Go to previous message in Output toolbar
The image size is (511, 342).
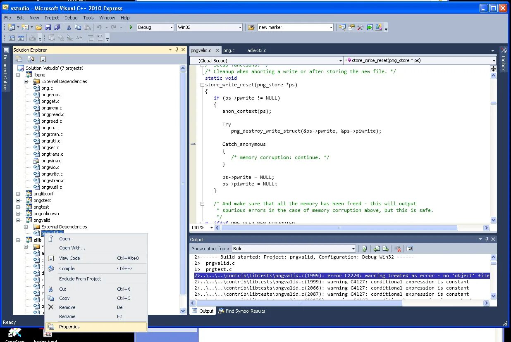(377, 249)
